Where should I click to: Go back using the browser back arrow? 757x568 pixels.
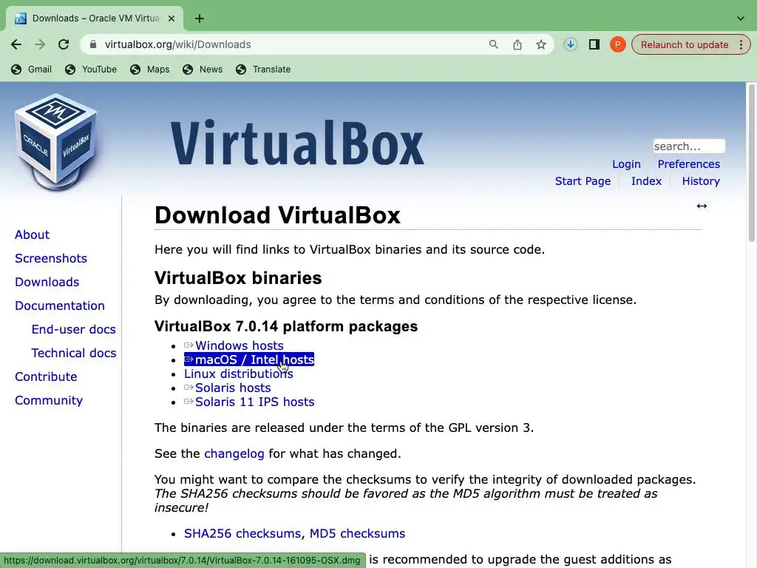pos(16,44)
